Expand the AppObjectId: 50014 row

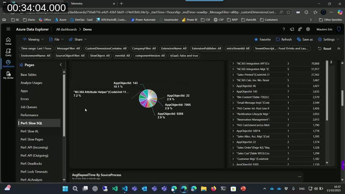pyautogui.click(x=233, y=131)
